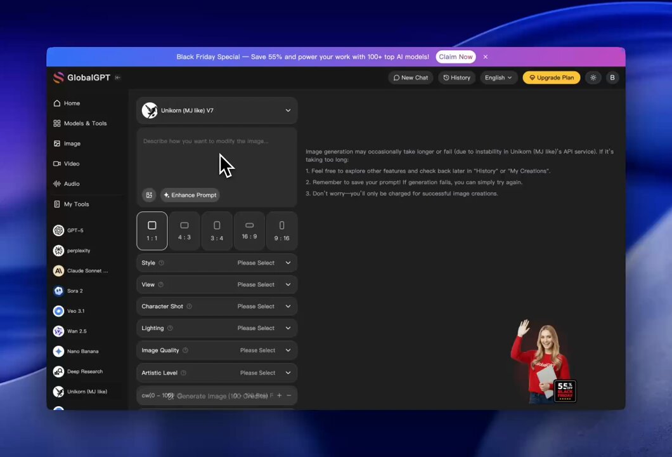Screen dimensions: 672x457
Task: Open Veo 3.1 from the sidebar
Action: [x=69, y=311]
